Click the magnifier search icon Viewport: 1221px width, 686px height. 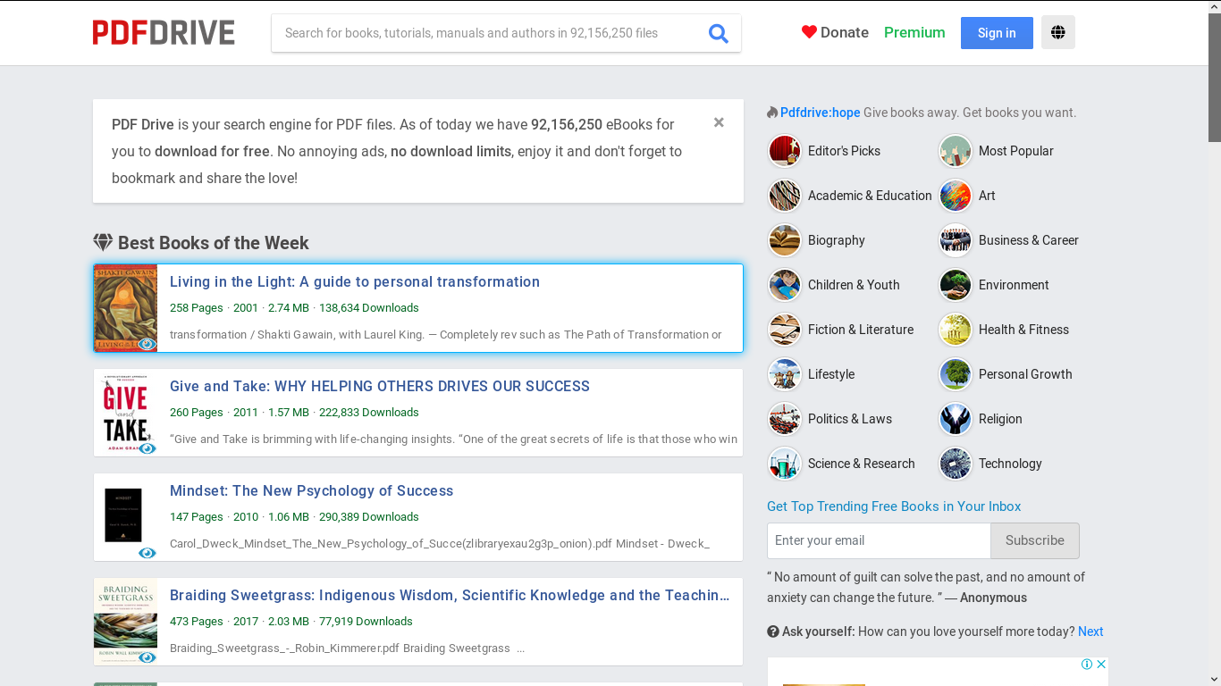(719, 33)
